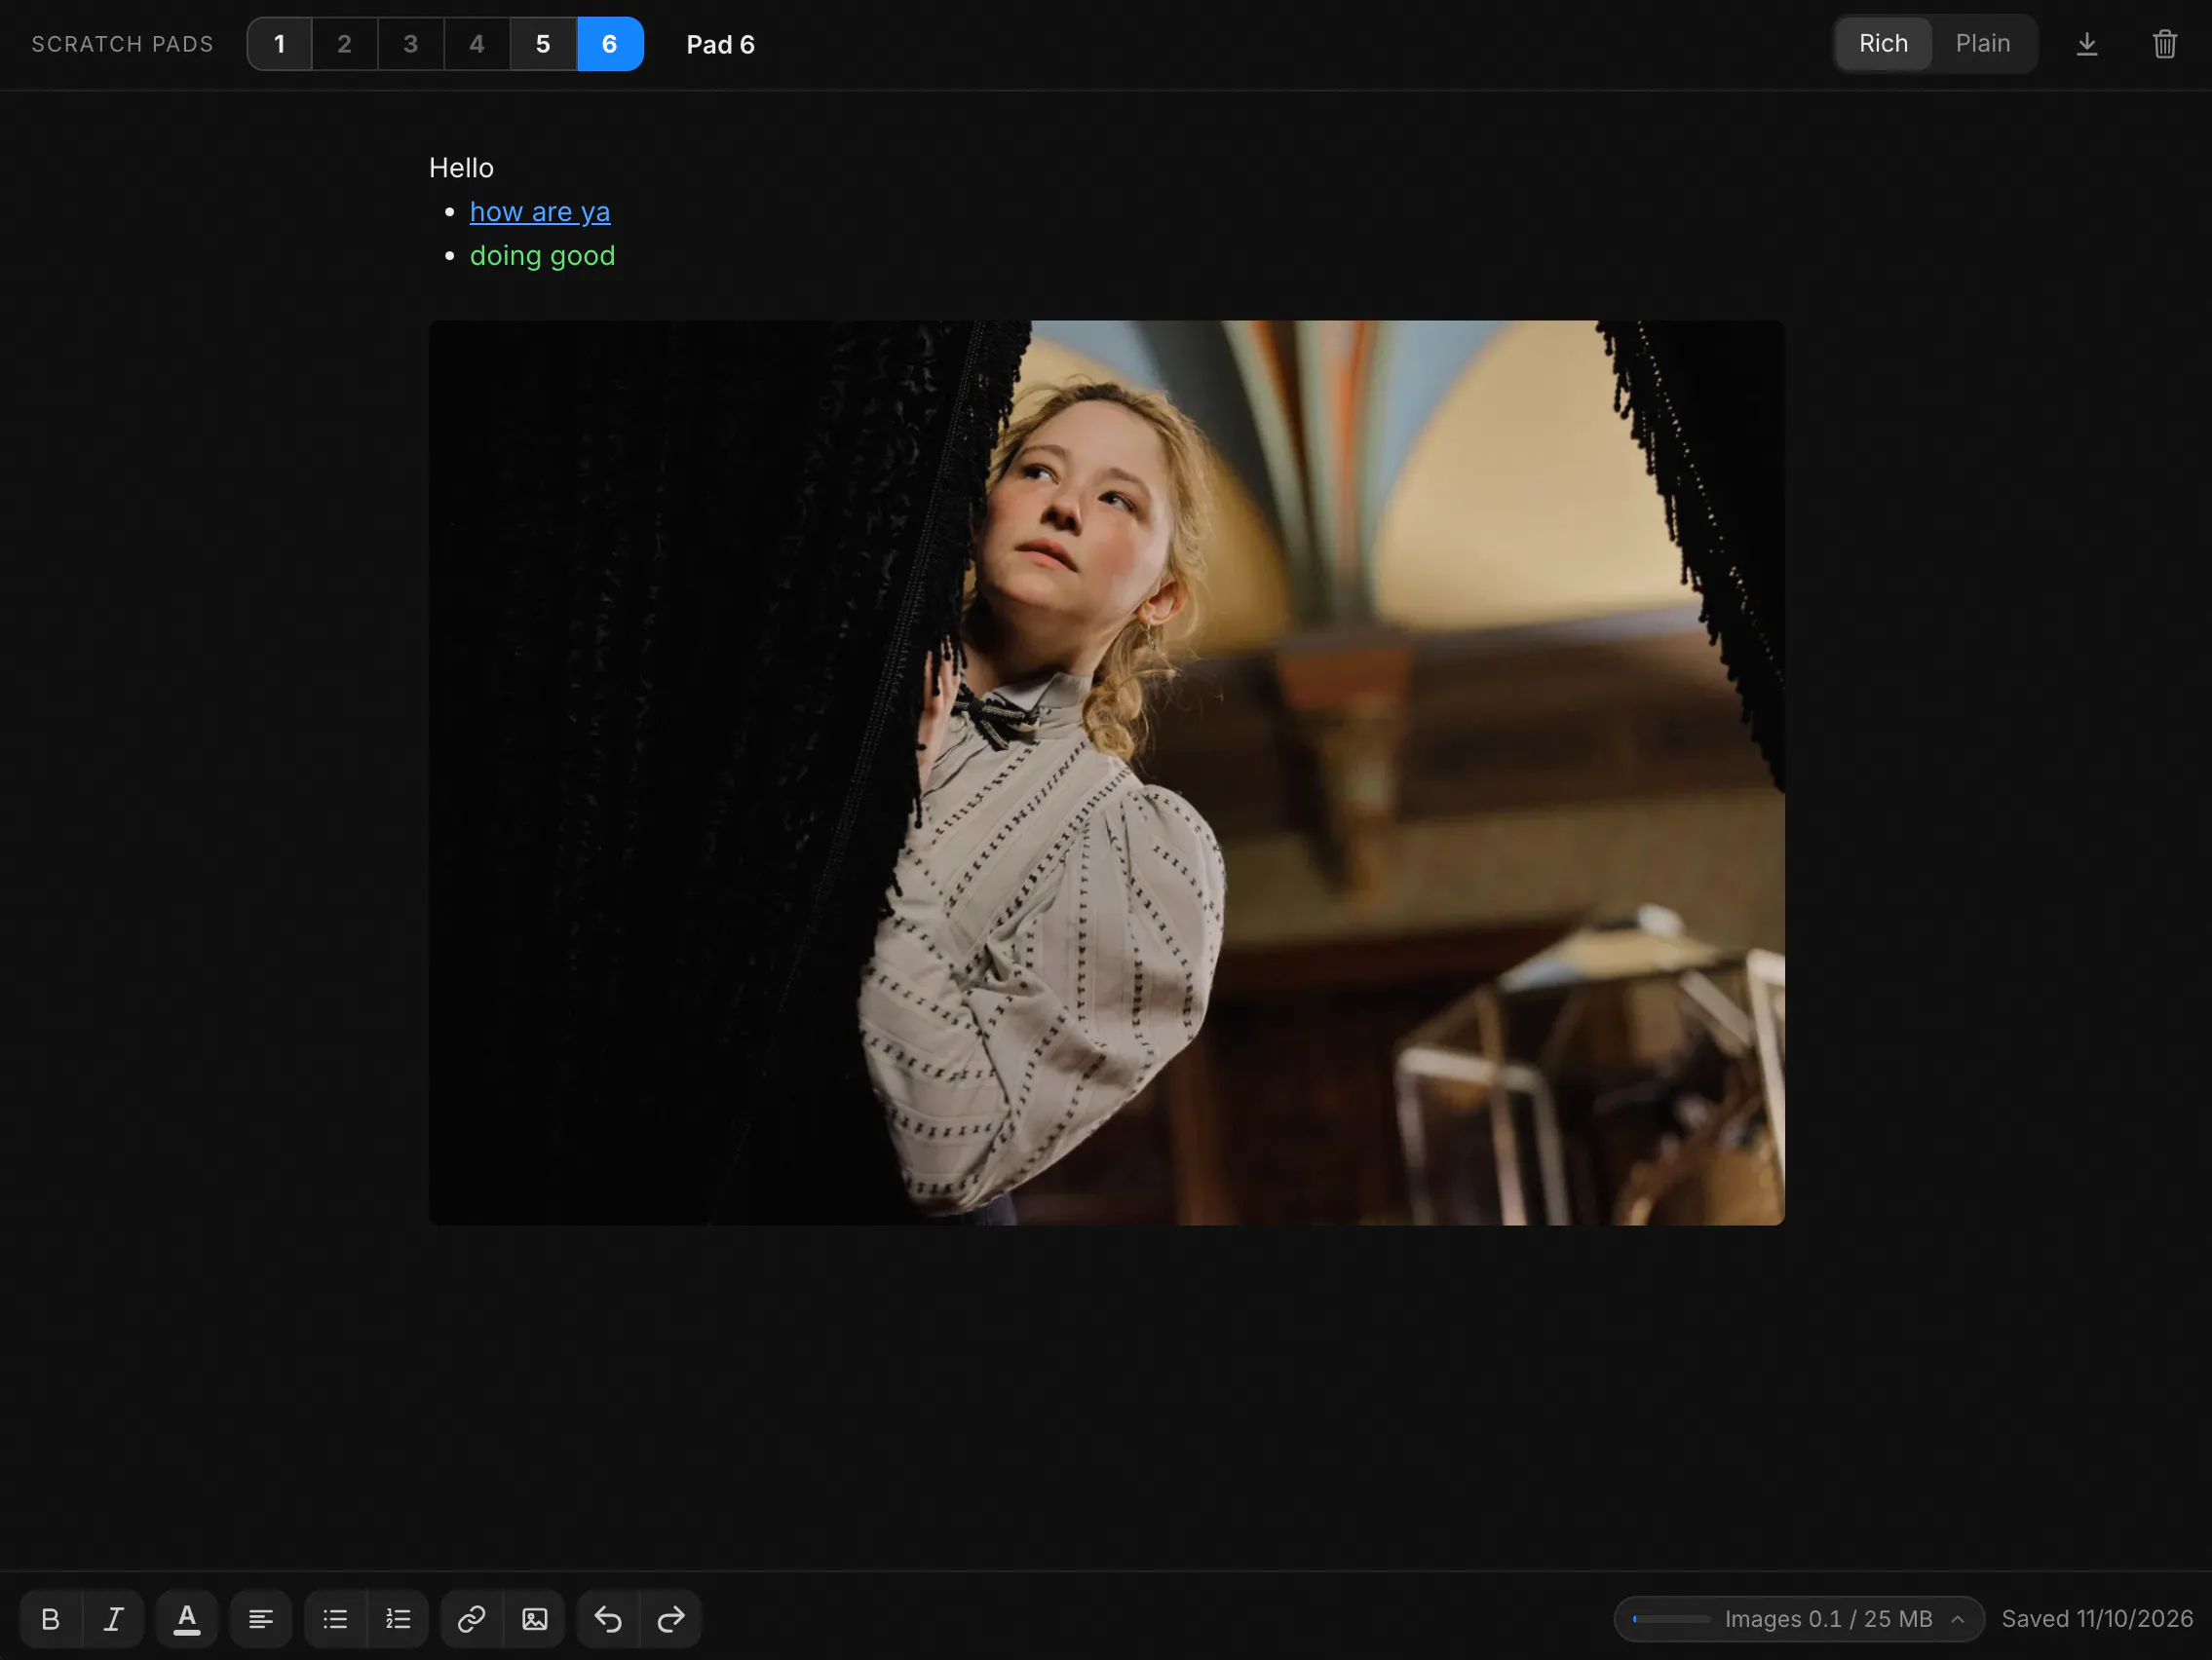Undo the last edit
Image resolution: width=2212 pixels, height=1660 pixels.
(608, 1619)
